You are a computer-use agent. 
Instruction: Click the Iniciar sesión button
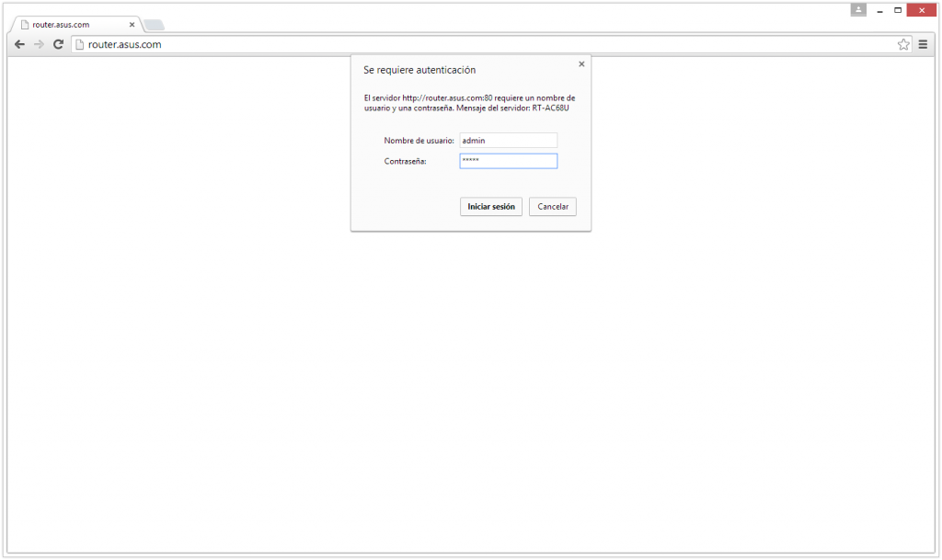[x=491, y=207]
